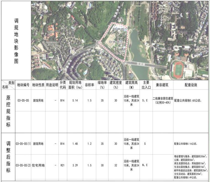Click floor area ratio '1.2'
This screenshot has height=182, width=210.
pyautogui.click(x=89, y=144)
